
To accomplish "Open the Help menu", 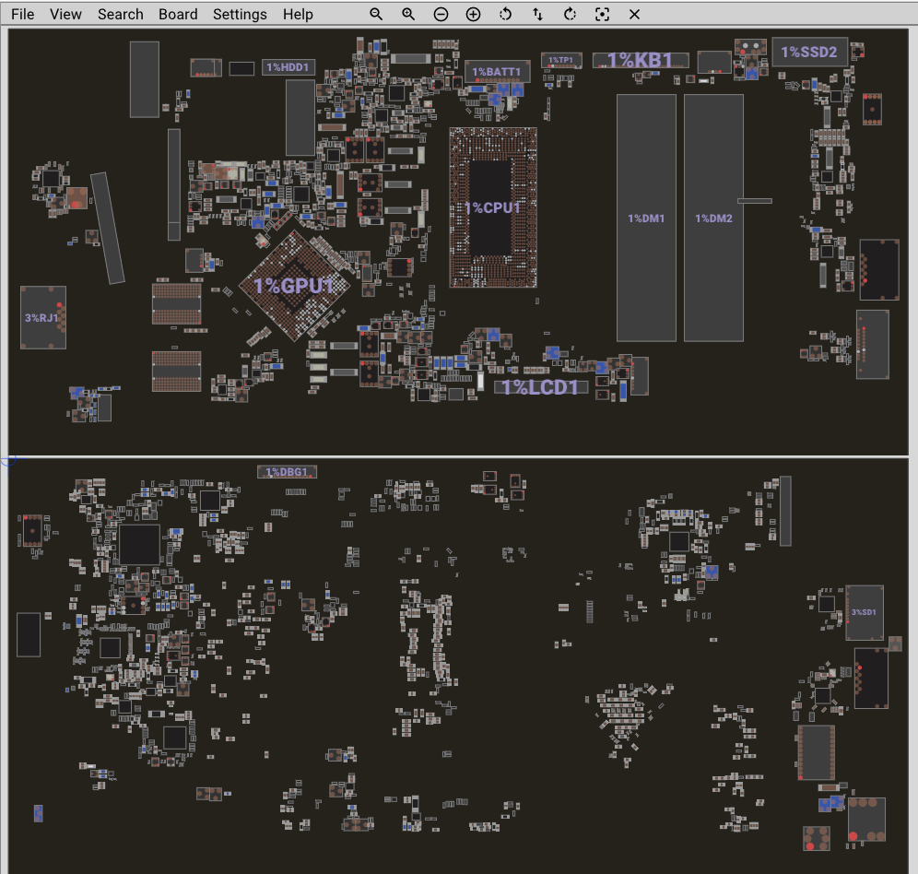I will click(x=298, y=15).
